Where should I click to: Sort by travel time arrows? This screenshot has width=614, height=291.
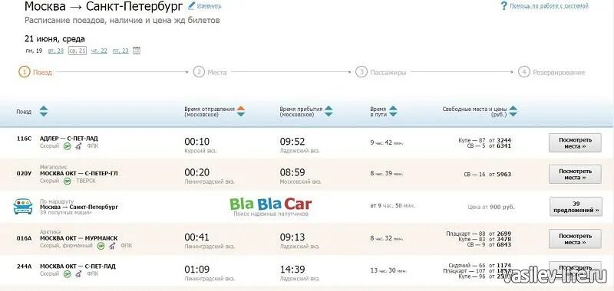pyautogui.click(x=393, y=111)
